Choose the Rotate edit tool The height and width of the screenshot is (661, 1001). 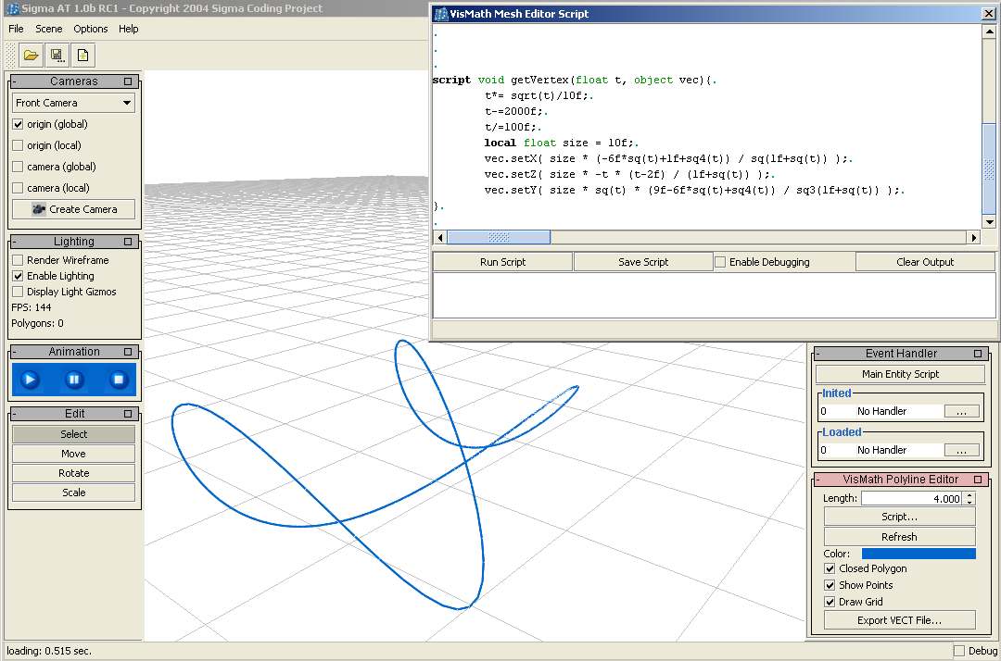pyautogui.click(x=73, y=473)
